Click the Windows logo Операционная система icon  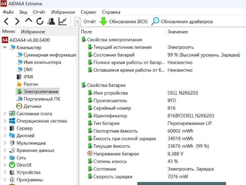click(12, 121)
